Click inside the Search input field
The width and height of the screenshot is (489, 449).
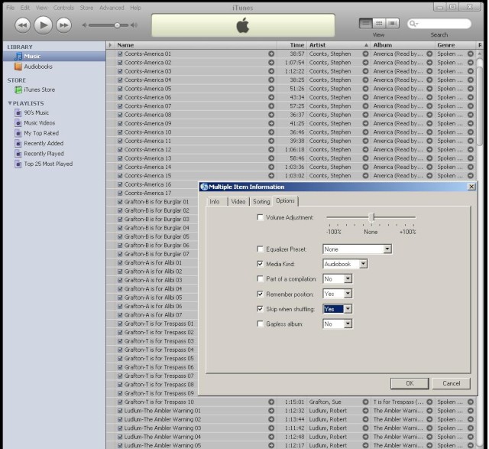(439, 24)
